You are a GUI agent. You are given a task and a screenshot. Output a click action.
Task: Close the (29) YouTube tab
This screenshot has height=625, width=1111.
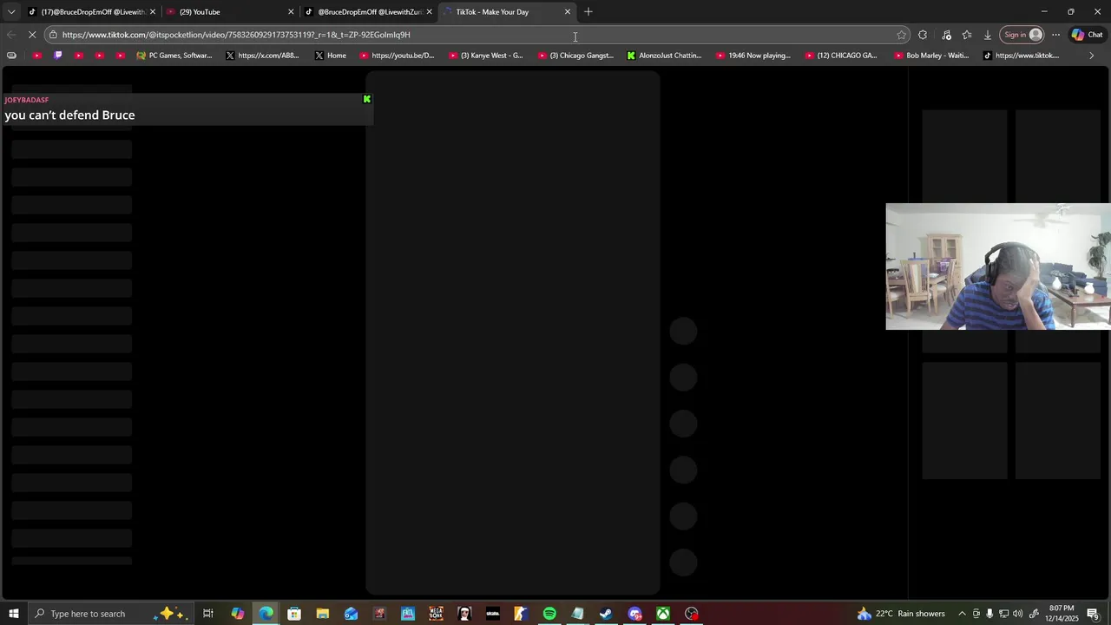pos(291,12)
